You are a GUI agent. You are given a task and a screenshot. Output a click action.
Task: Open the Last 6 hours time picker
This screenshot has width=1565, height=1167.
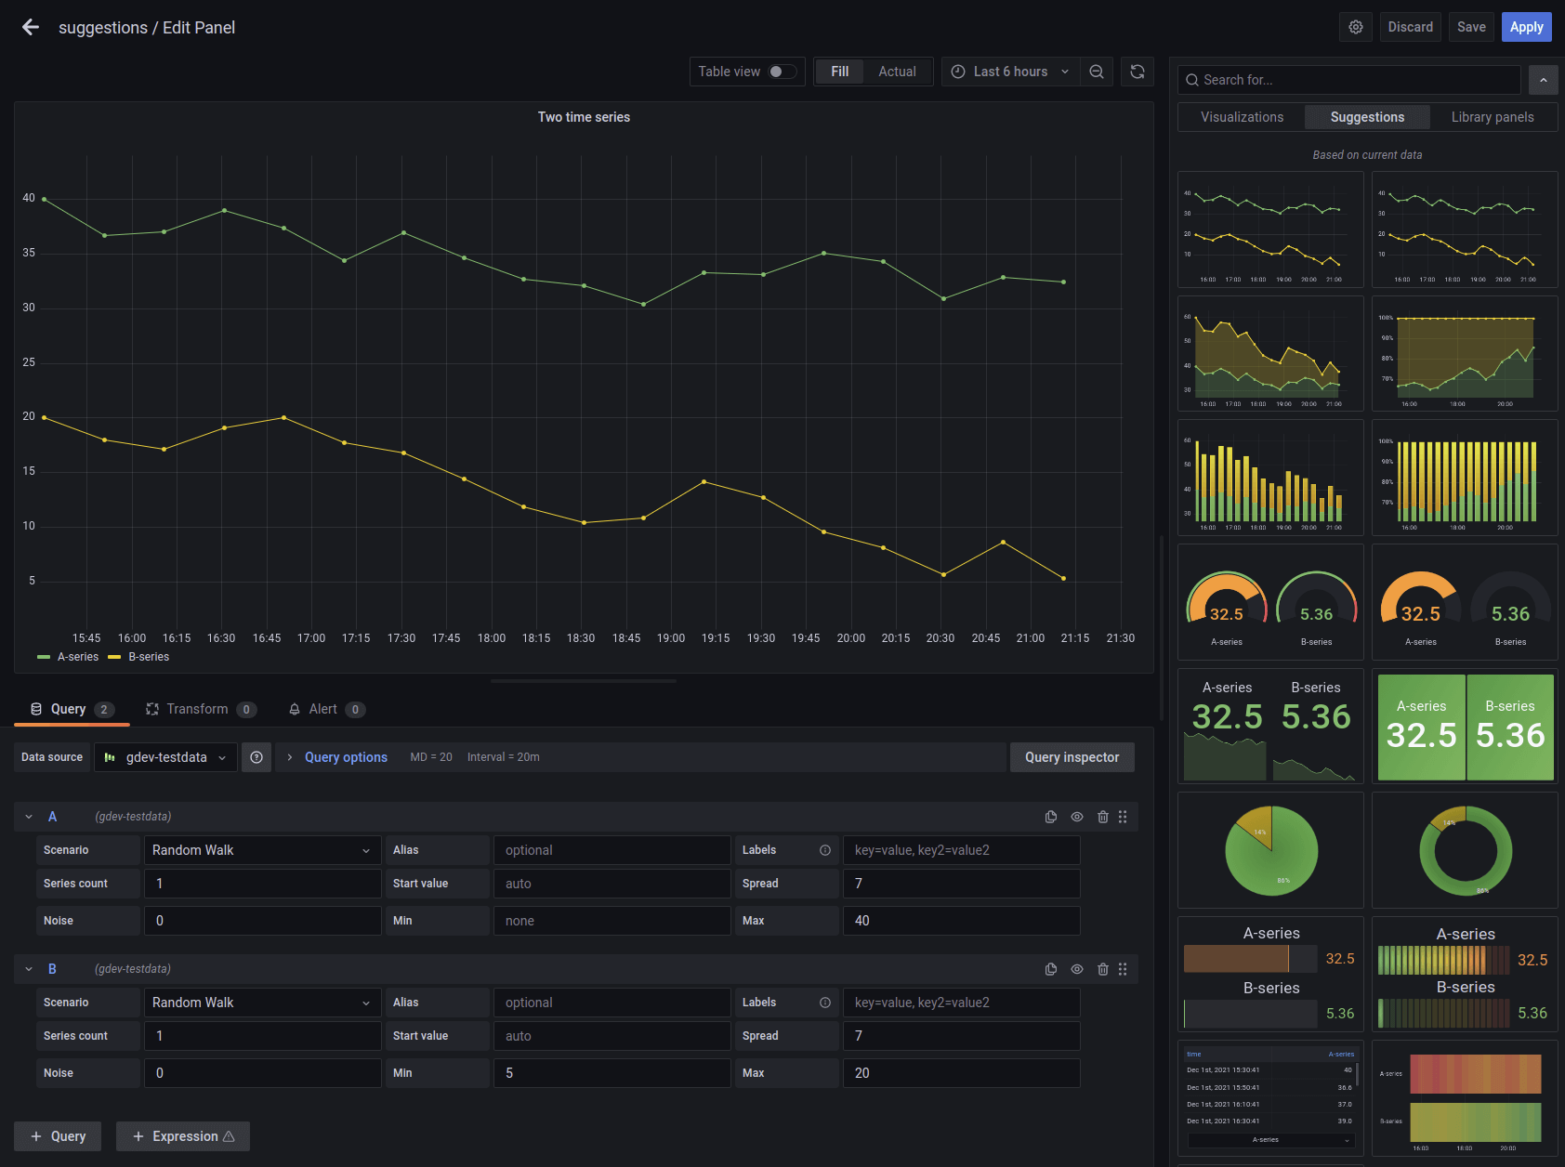pos(1010,72)
